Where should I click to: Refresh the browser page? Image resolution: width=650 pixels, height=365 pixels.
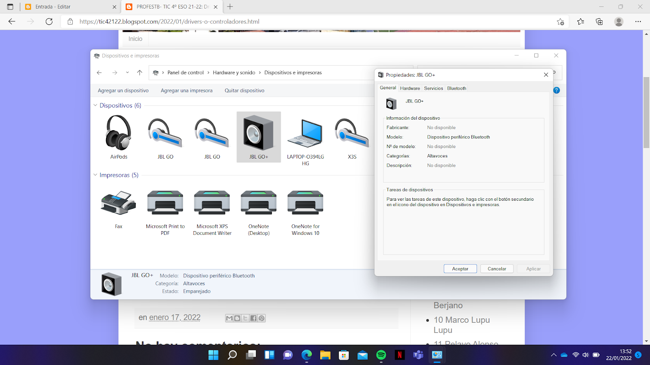click(49, 21)
